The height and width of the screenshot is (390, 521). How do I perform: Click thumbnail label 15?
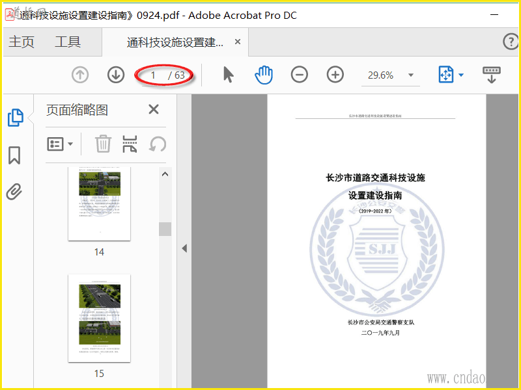pos(99,374)
